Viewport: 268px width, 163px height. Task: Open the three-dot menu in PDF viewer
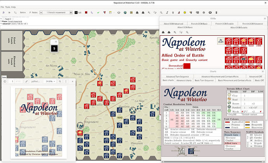click(66, 81)
